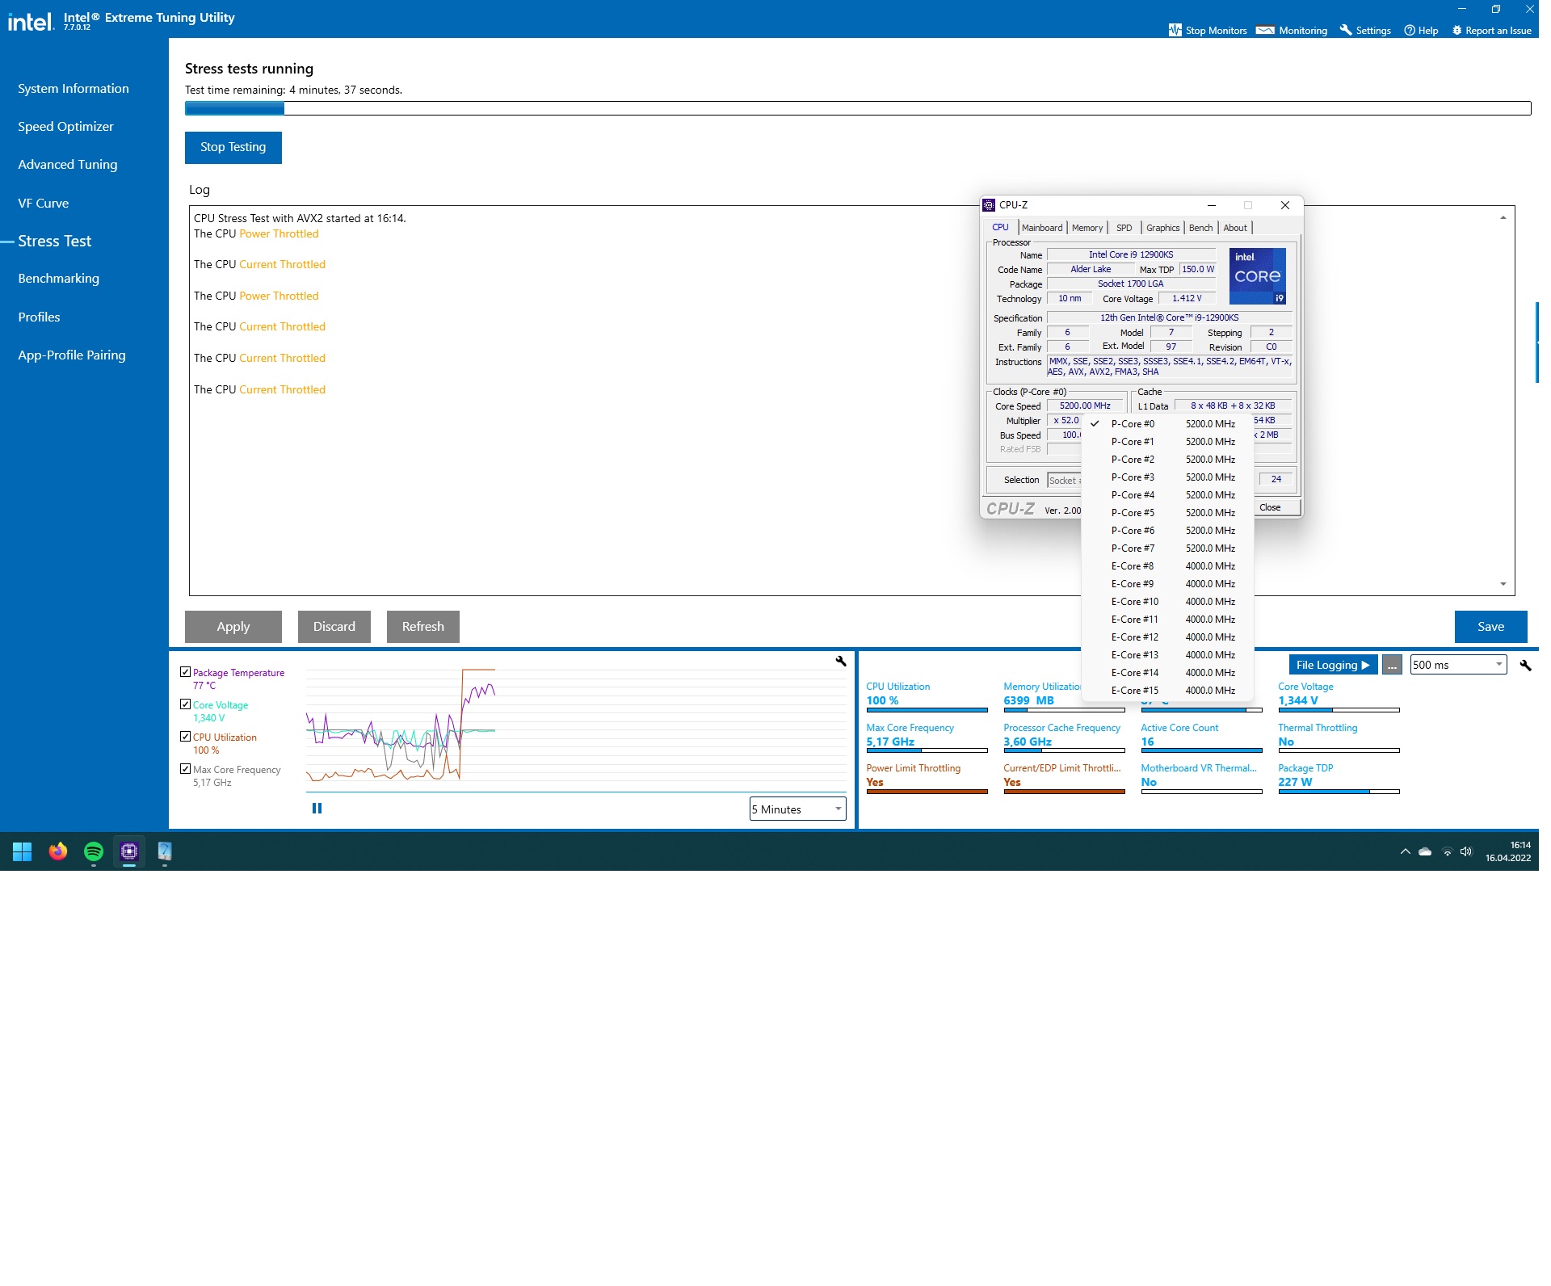This screenshot has height=1286, width=1551.
Task: Open Settings wrench in top bar
Action: click(1345, 31)
